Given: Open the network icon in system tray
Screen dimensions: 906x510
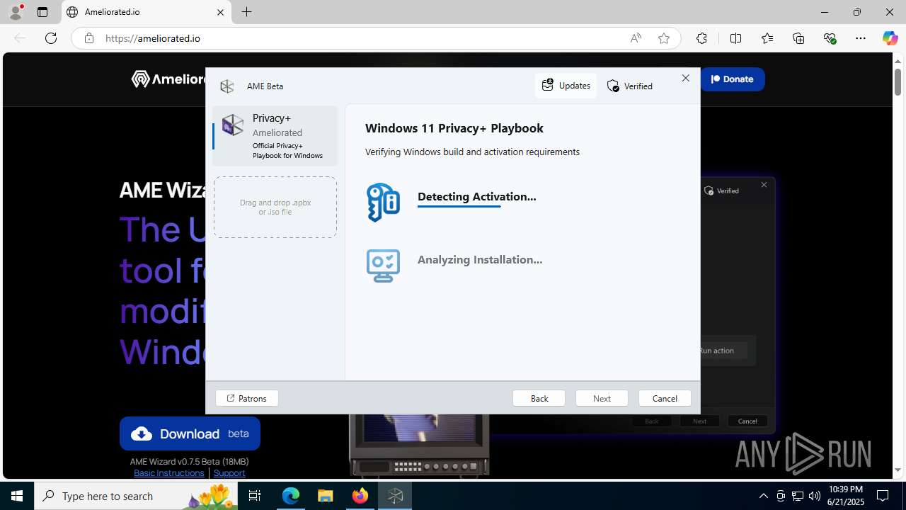Looking at the screenshot, I should point(798,496).
